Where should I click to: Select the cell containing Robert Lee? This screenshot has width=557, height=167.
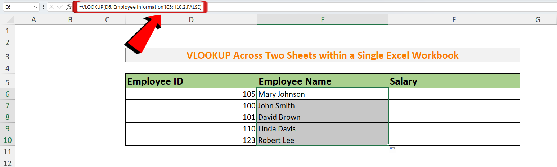tap(323, 140)
